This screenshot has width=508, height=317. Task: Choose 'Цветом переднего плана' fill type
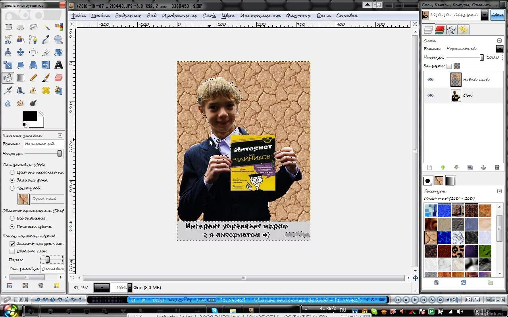[x=12, y=172]
